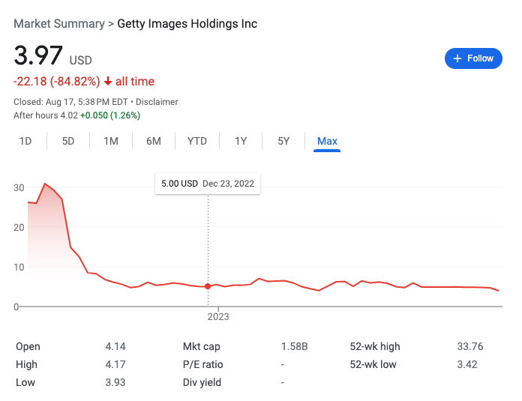This screenshot has width=522, height=401.
Task: Open the Disclaimer link
Action: [157, 102]
